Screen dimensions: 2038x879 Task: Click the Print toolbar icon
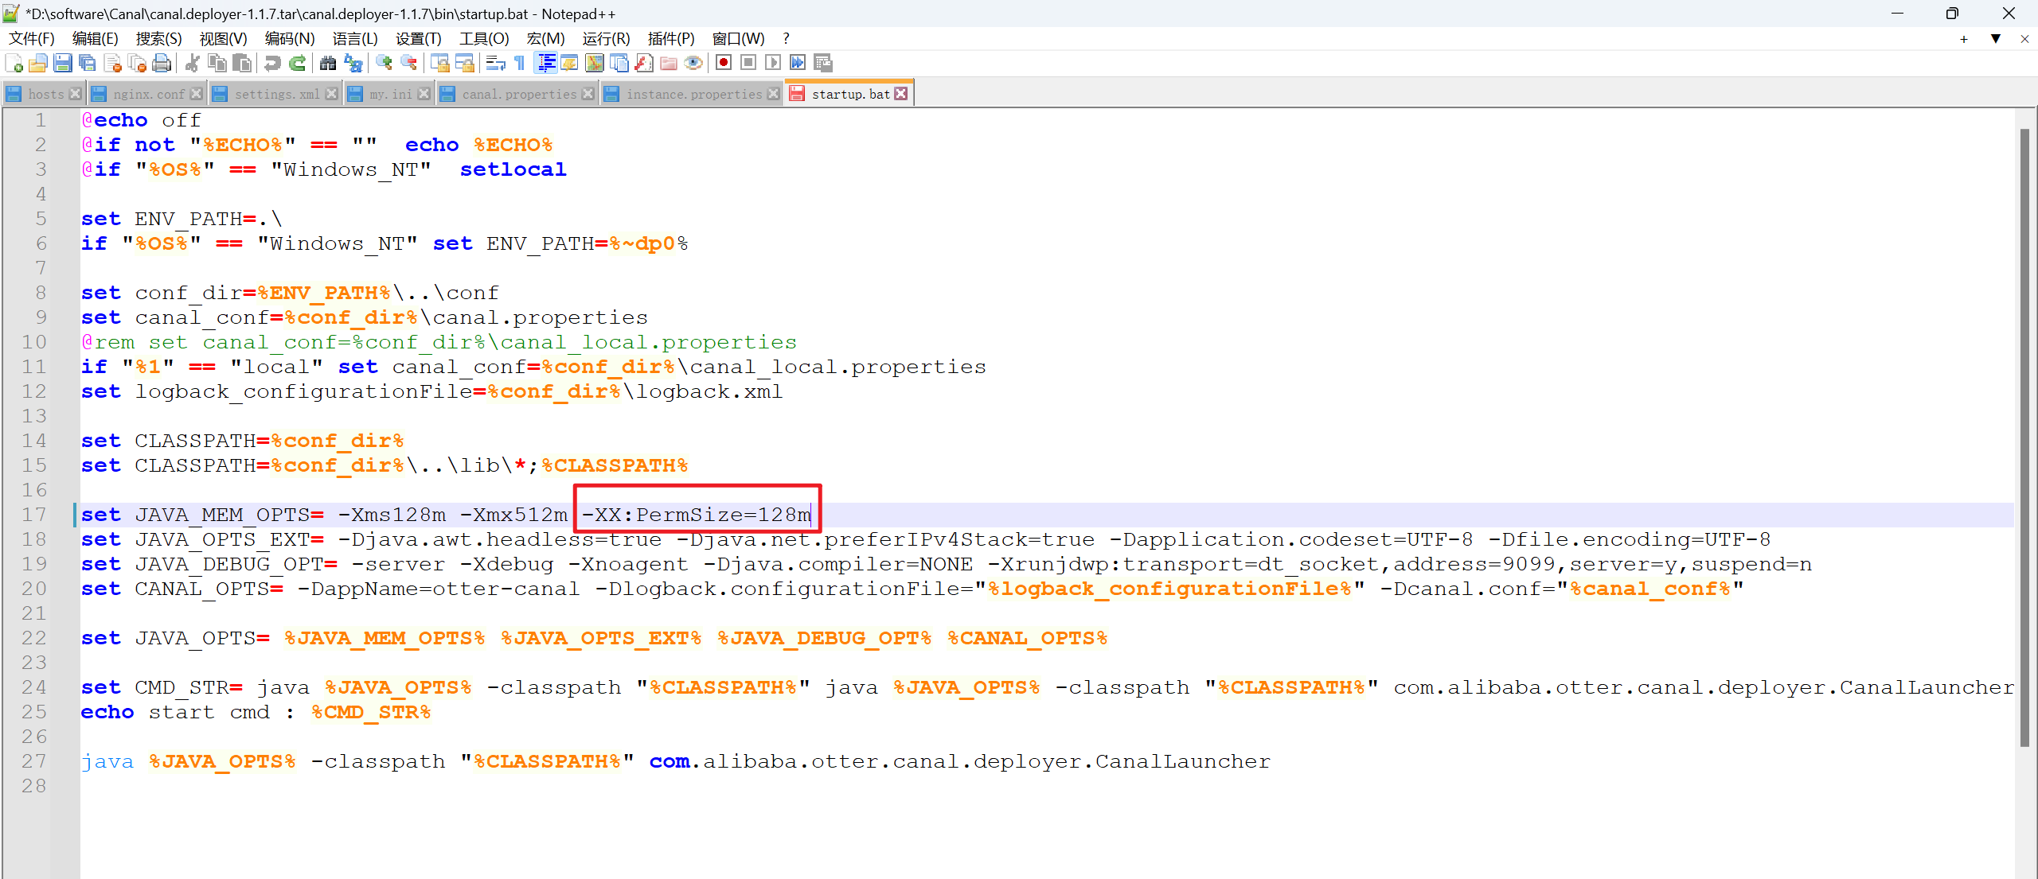pos(162,63)
